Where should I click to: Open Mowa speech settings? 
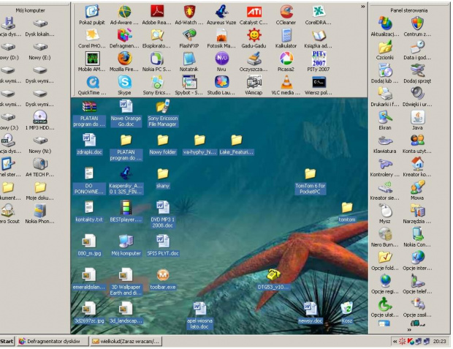tap(417, 191)
